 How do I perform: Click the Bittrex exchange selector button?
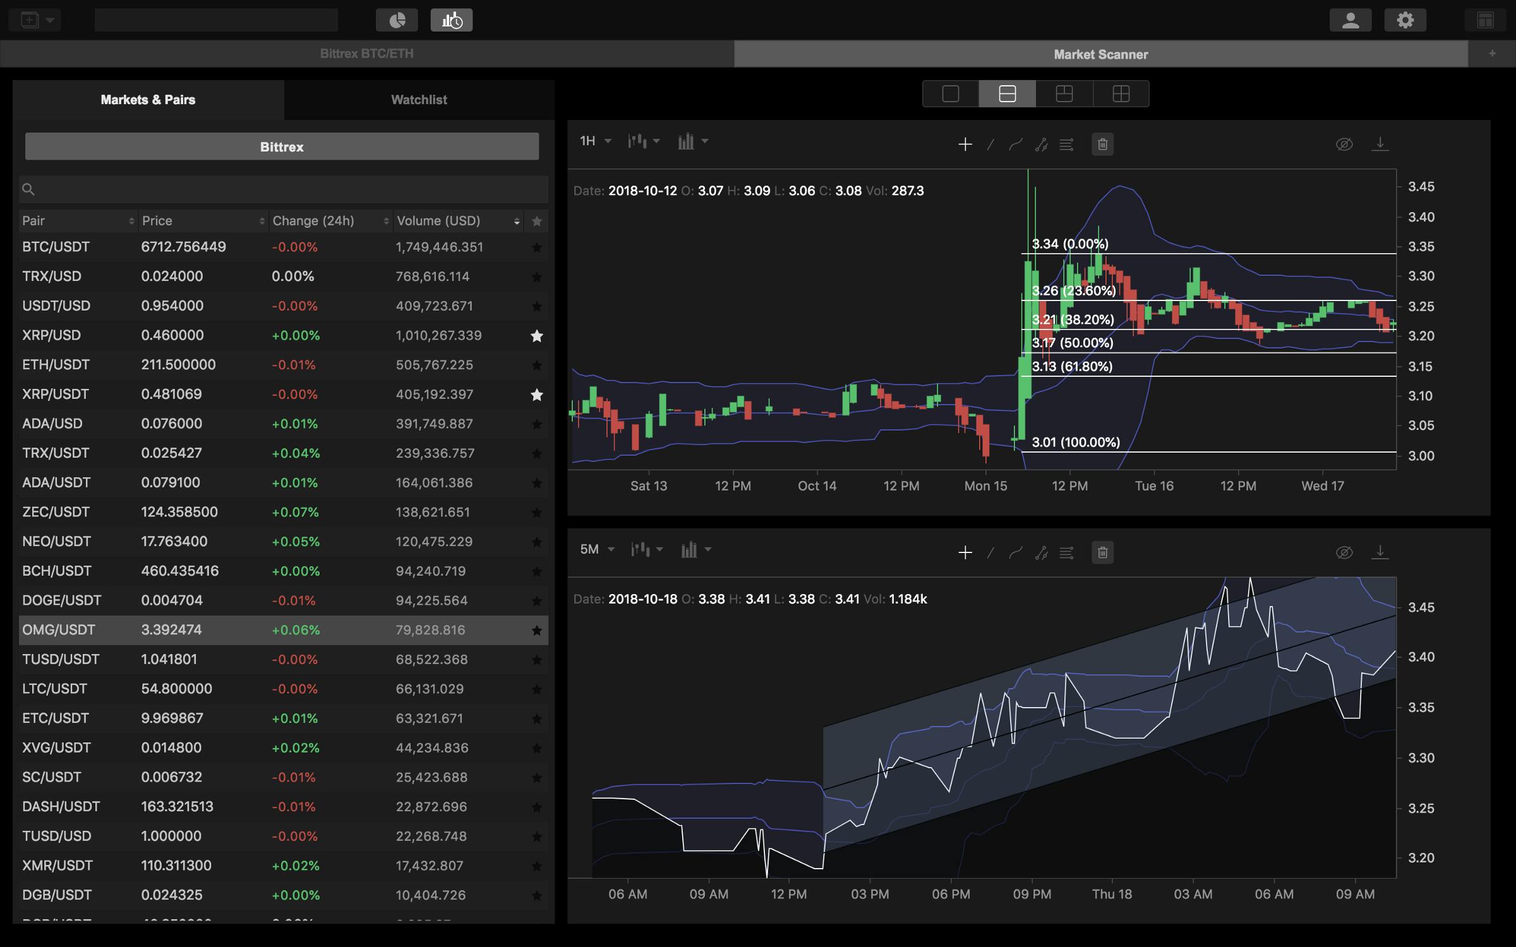point(282,146)
